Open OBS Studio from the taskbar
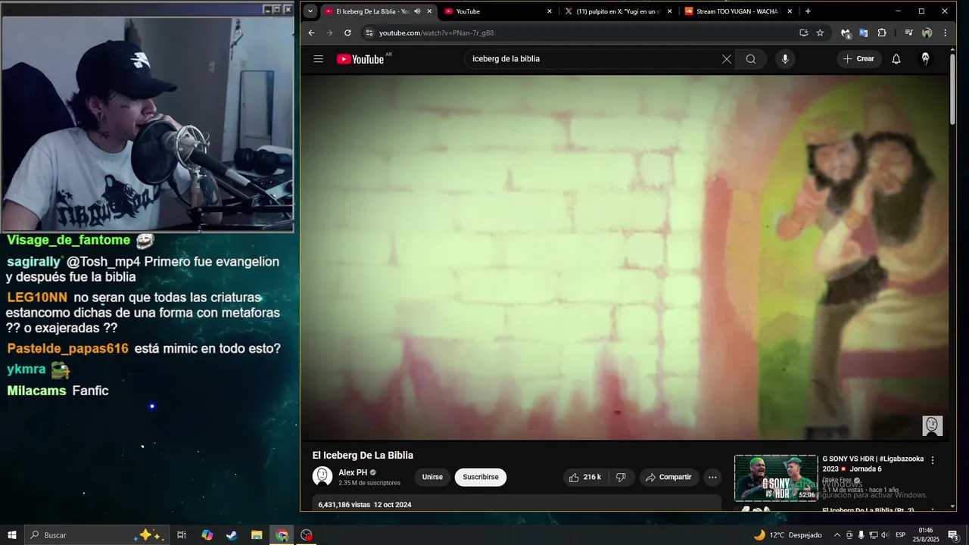969x545 pixels. point(307,535)
